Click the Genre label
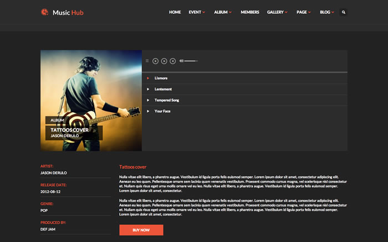The image size is (388, 242). [47, 204]
